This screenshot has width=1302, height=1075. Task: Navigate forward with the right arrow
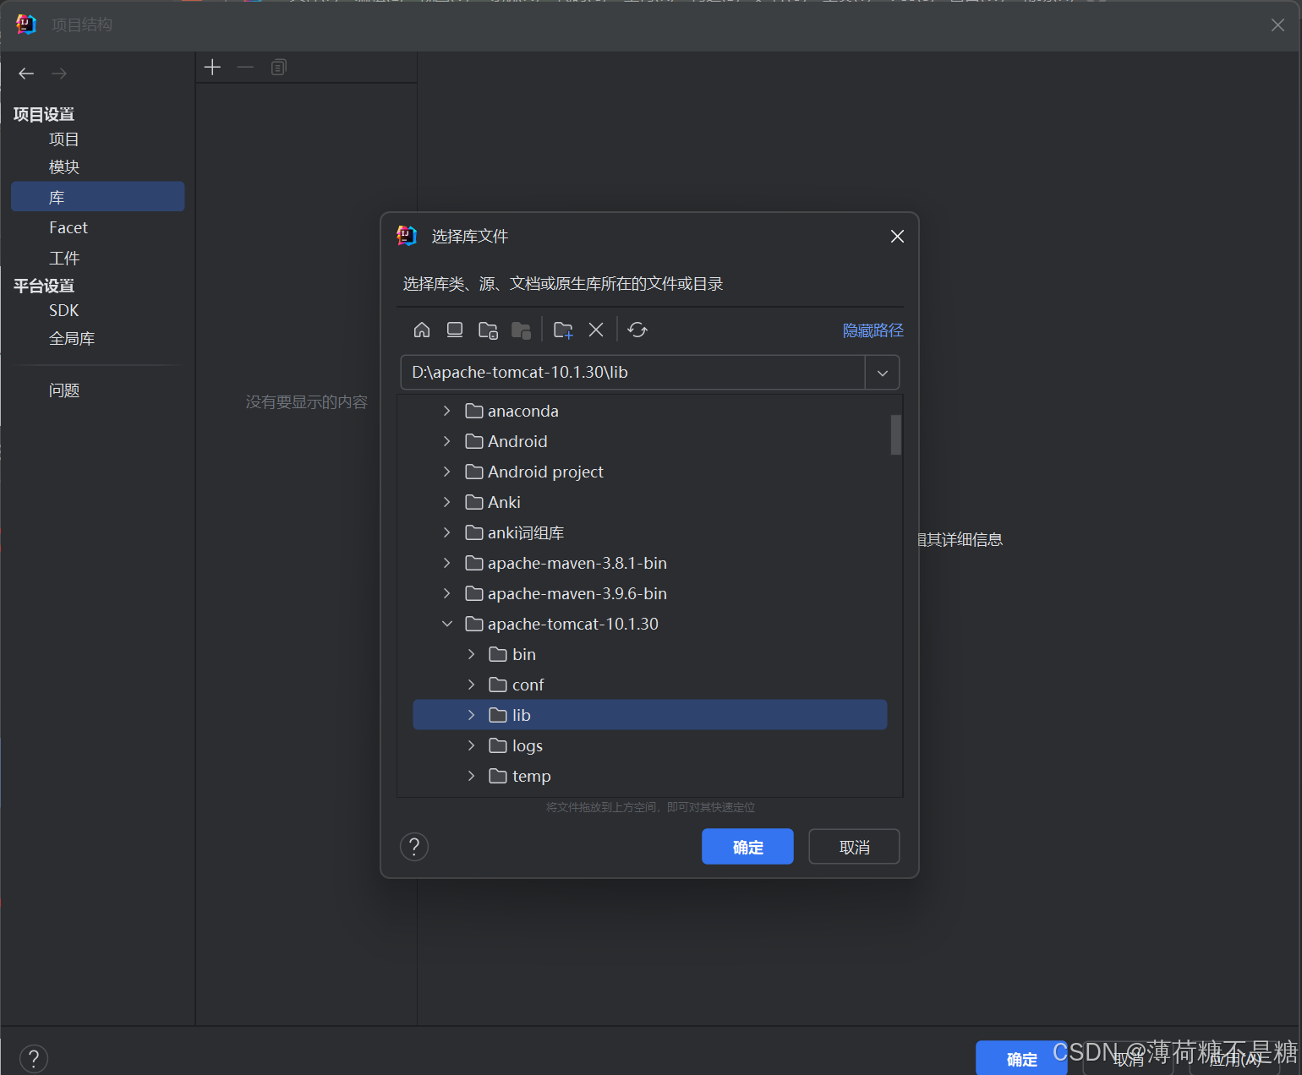[x=59, y=74]
